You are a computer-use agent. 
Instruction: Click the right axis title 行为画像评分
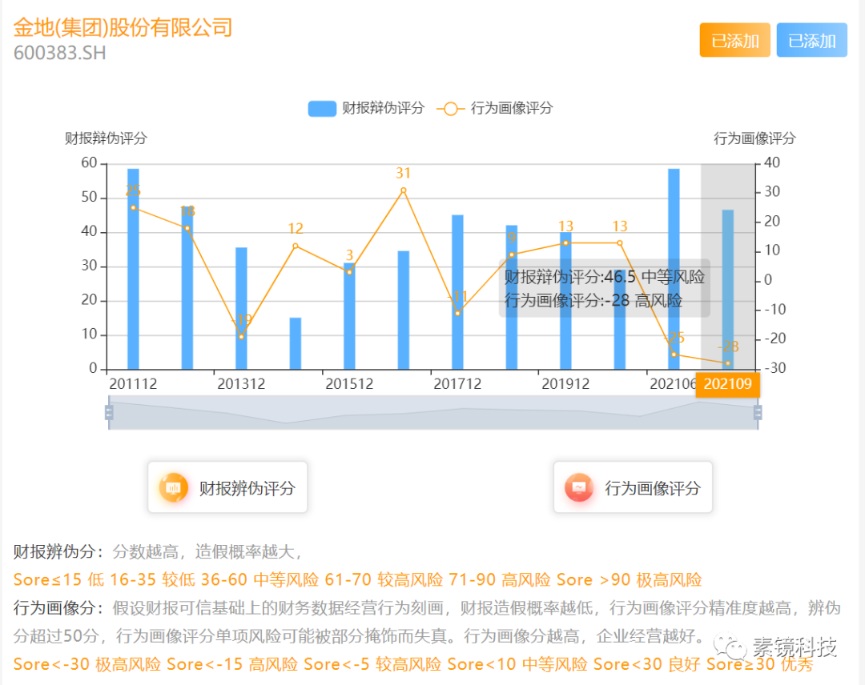pyautogui.click(x=754, y=138)
